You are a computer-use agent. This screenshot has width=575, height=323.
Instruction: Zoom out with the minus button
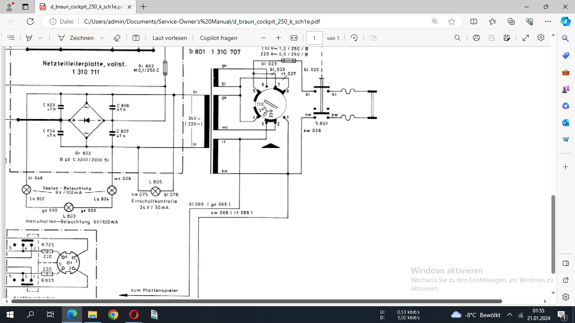tap(264, 38)
